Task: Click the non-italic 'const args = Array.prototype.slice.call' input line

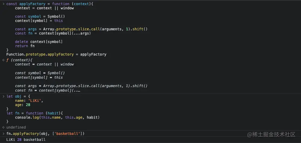Action: (81, 29)
